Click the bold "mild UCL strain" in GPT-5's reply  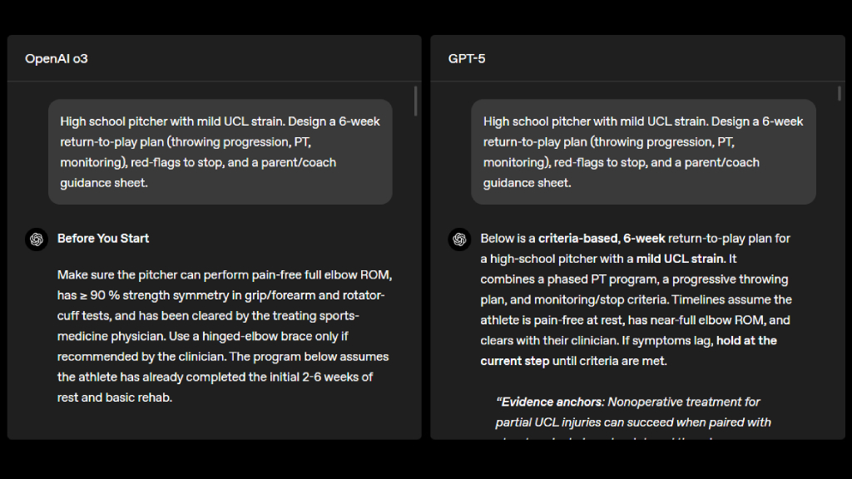click(x=681, y=259)
